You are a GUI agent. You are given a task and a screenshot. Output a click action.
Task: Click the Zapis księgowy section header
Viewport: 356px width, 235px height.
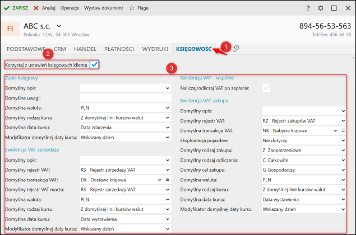point(21,78)
